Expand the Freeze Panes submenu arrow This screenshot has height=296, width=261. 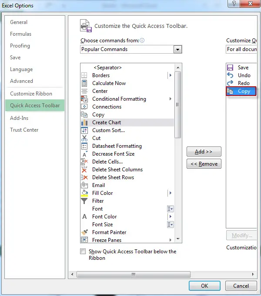pos(170,240)
